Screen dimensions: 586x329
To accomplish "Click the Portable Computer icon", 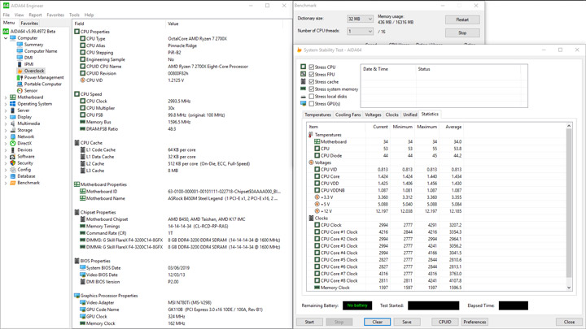I will point(20,84).
